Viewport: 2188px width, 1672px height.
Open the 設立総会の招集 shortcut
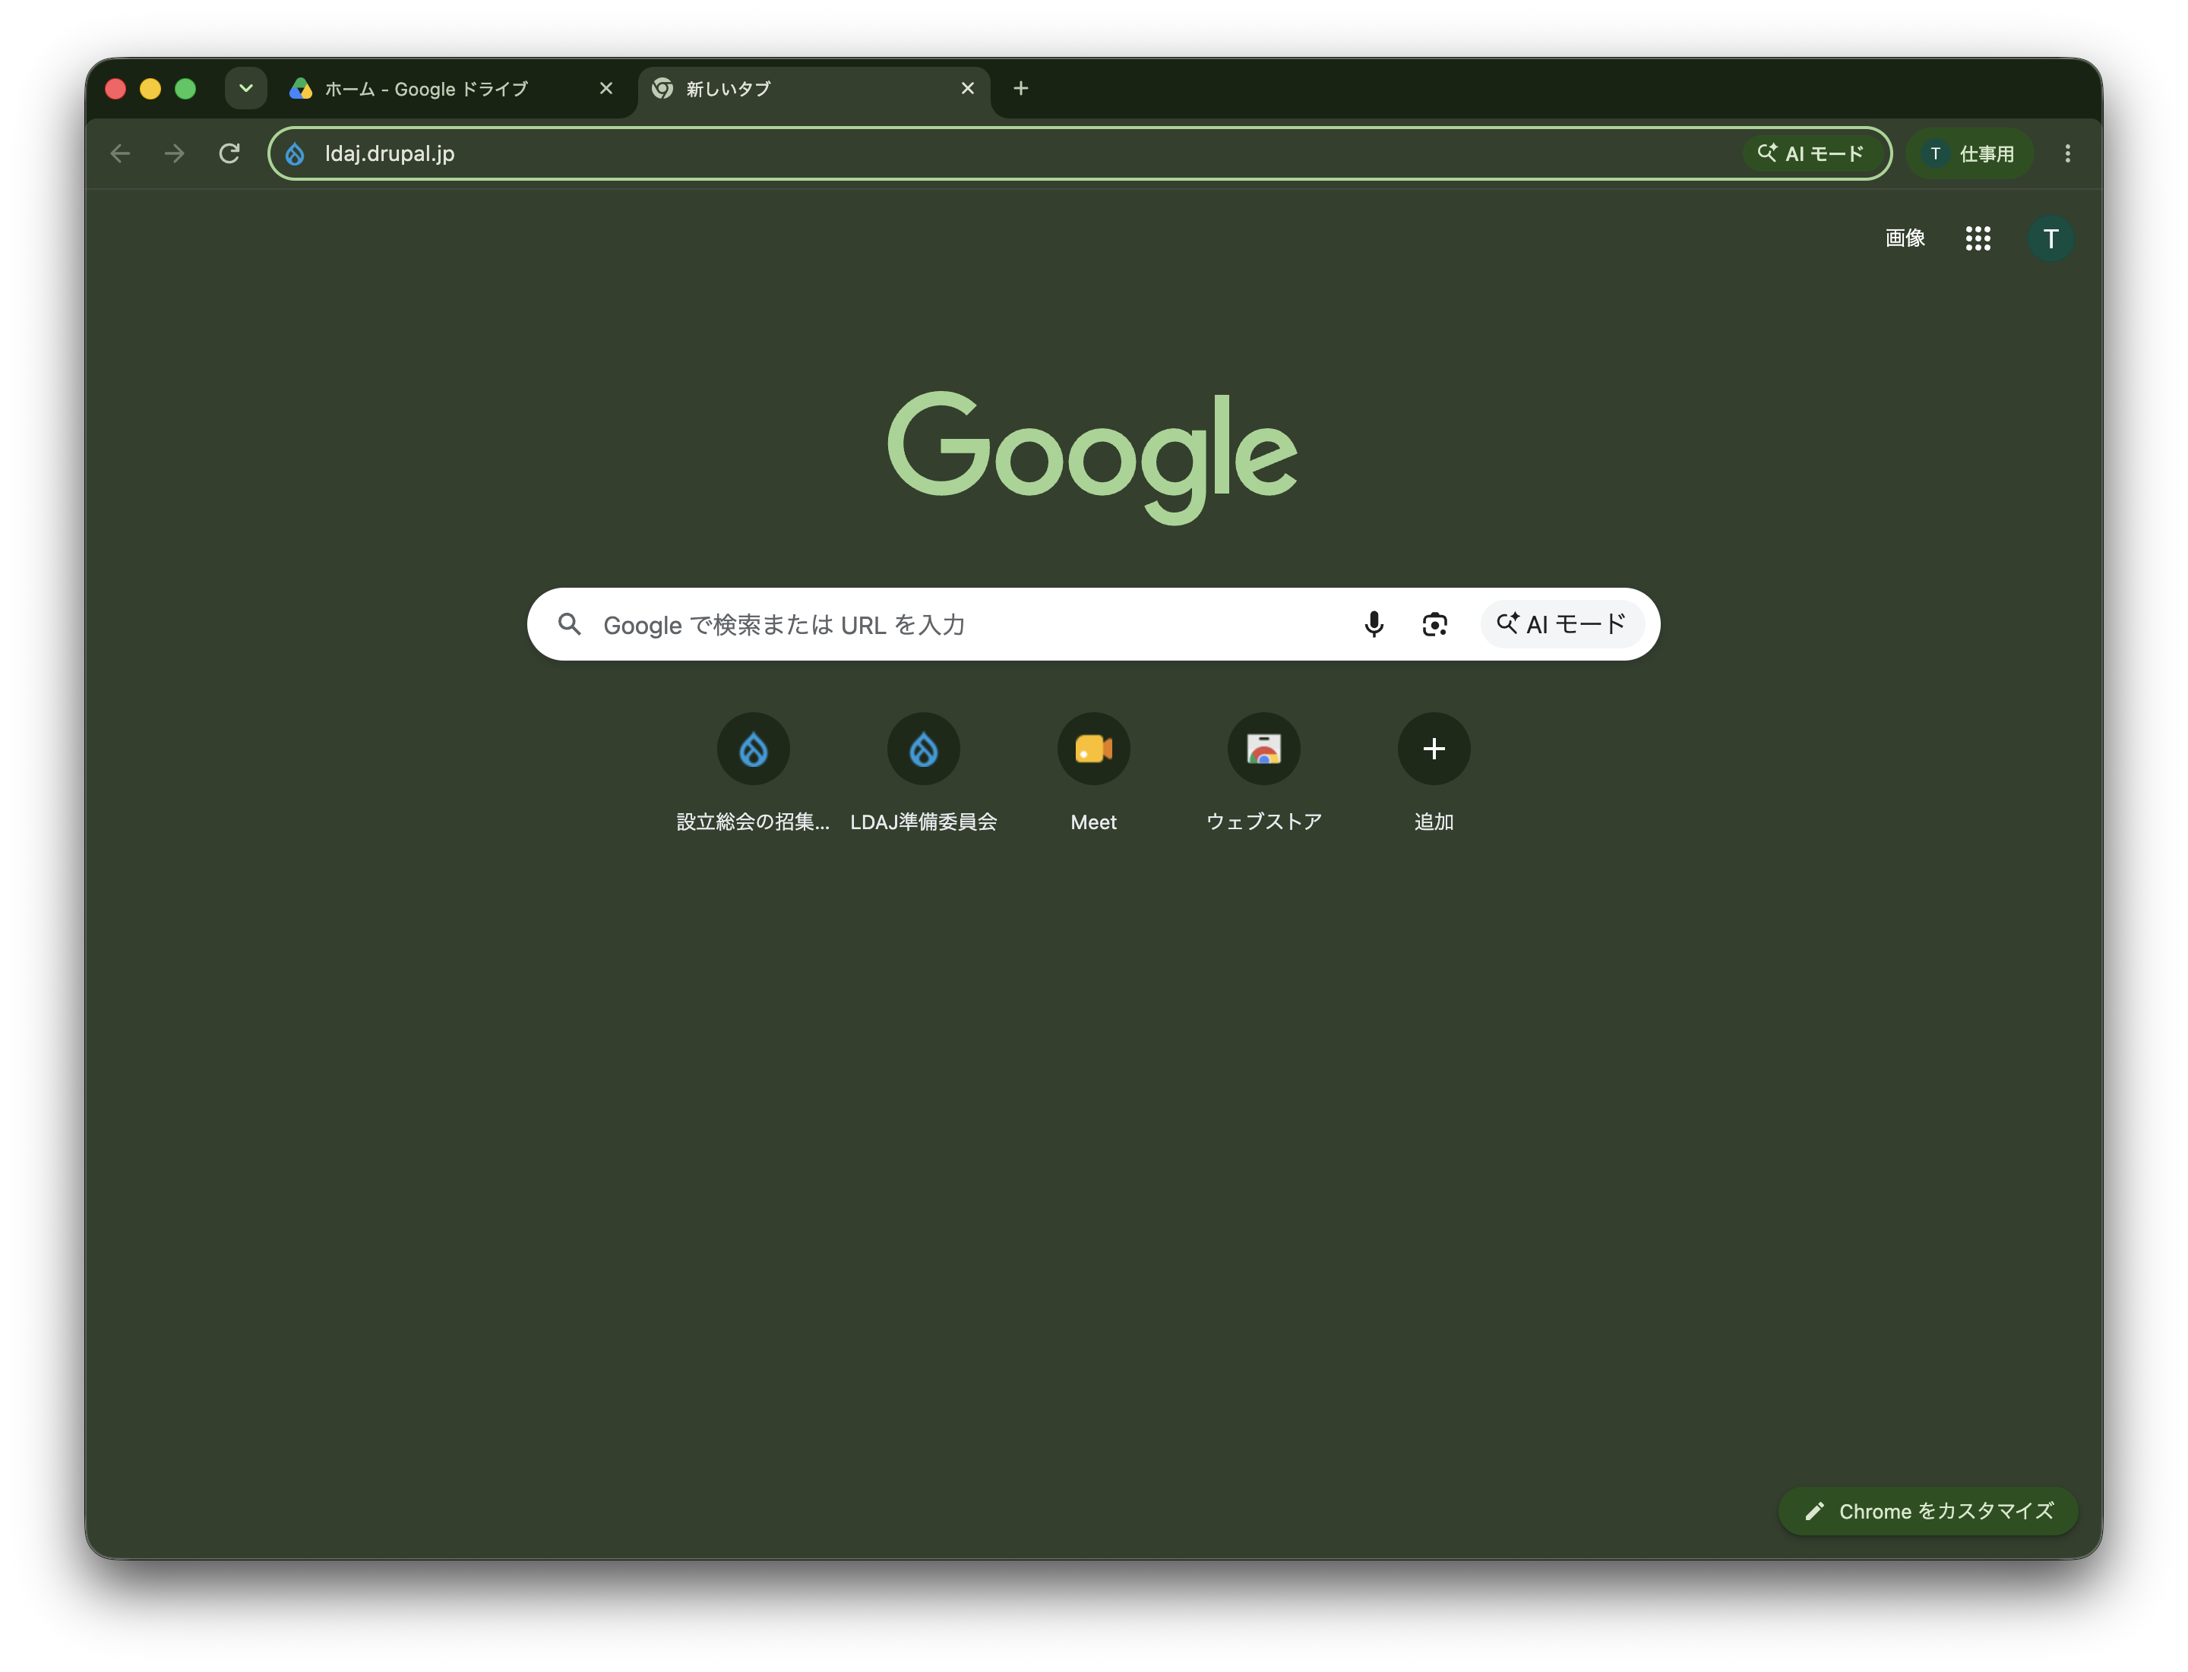tap(753, 773)
